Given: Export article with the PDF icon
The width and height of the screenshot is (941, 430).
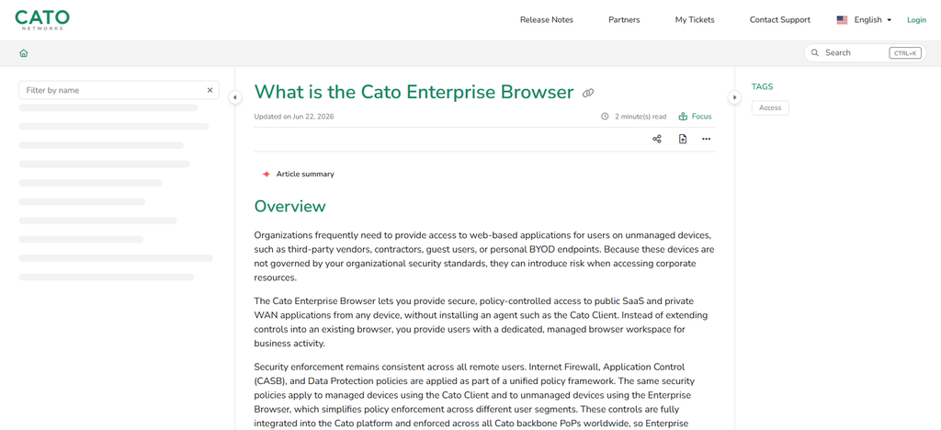Looking at the screenshot, I should (683, 139).
